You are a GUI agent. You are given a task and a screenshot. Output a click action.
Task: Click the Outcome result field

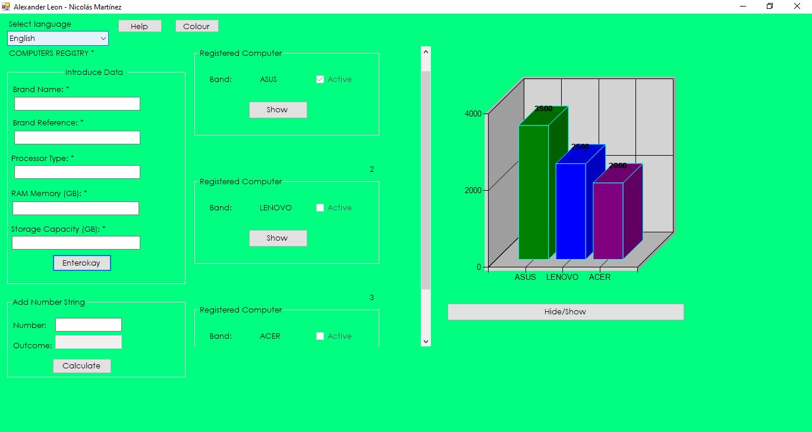pyautogui.click(x=89, y=342)
